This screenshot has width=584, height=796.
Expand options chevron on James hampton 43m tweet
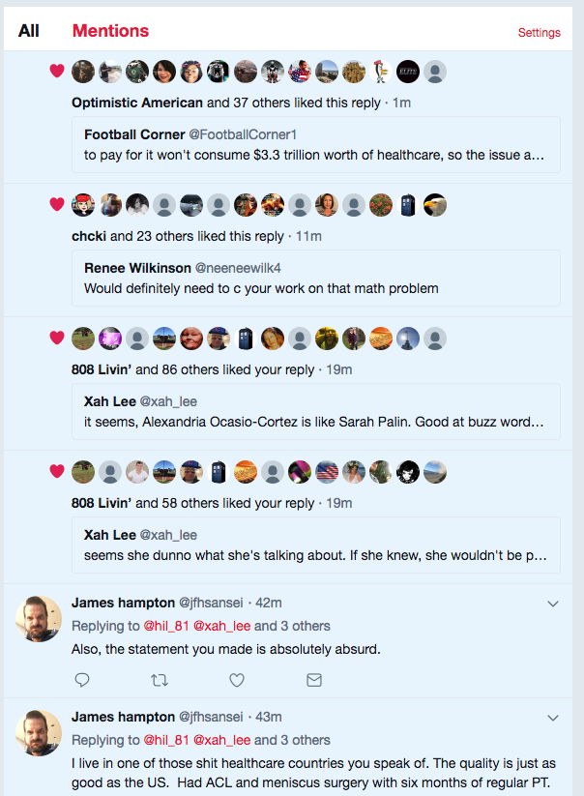553,718
